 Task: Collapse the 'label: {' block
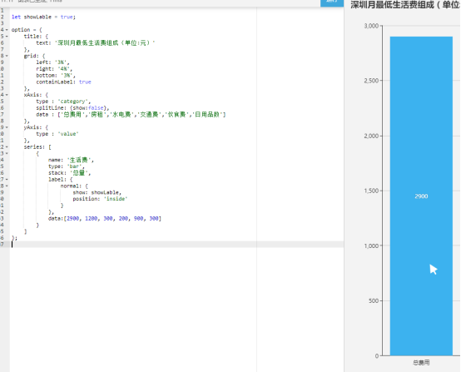coord(7,180)
